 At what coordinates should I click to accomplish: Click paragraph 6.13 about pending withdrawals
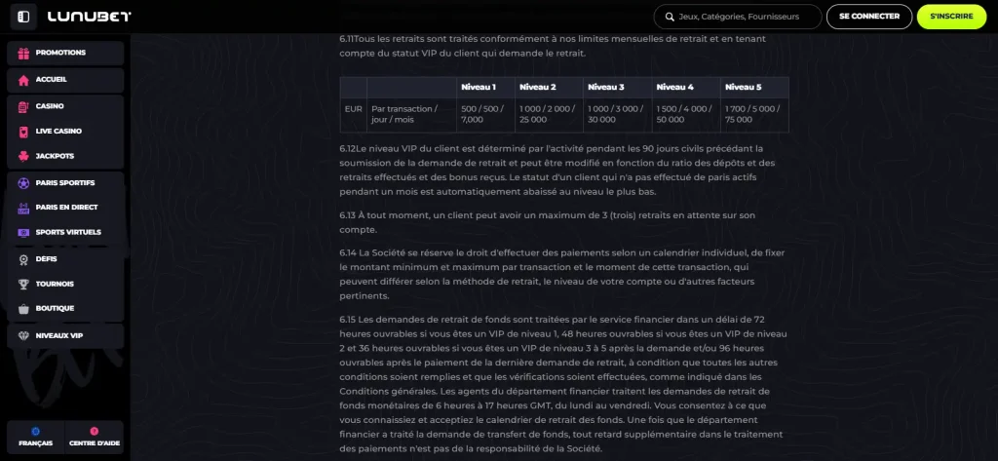(548, 222)
